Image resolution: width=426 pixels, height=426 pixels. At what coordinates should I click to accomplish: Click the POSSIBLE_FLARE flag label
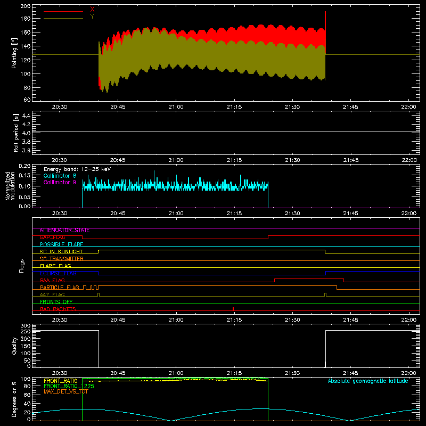[61, 244]
